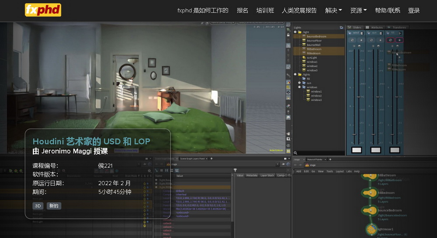Click the sun channel exposure slider handle

click(378, 97)
